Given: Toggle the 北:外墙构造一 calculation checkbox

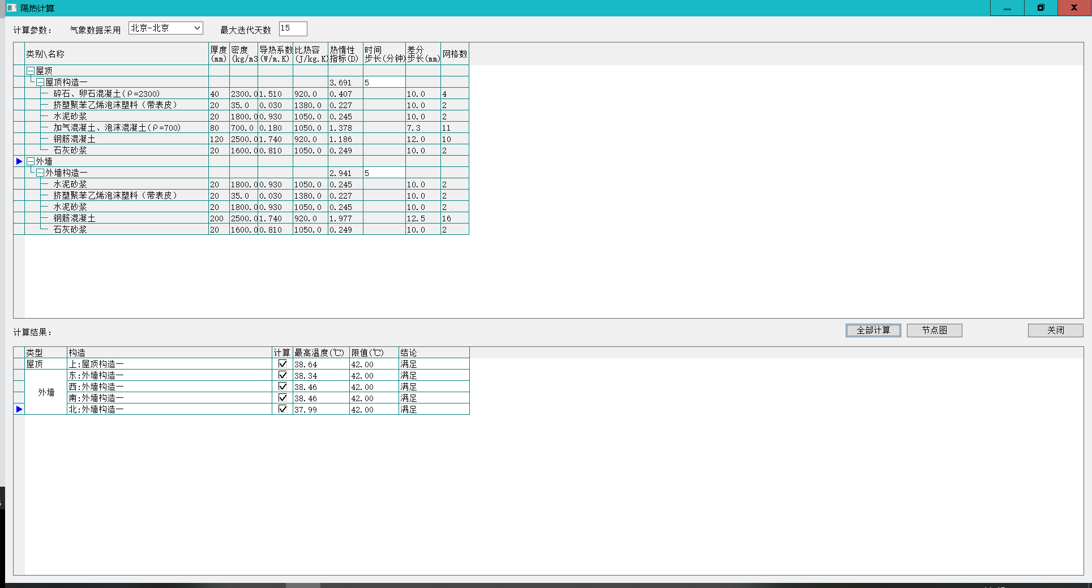Looking at the screenshot, I should click(282, 409).
